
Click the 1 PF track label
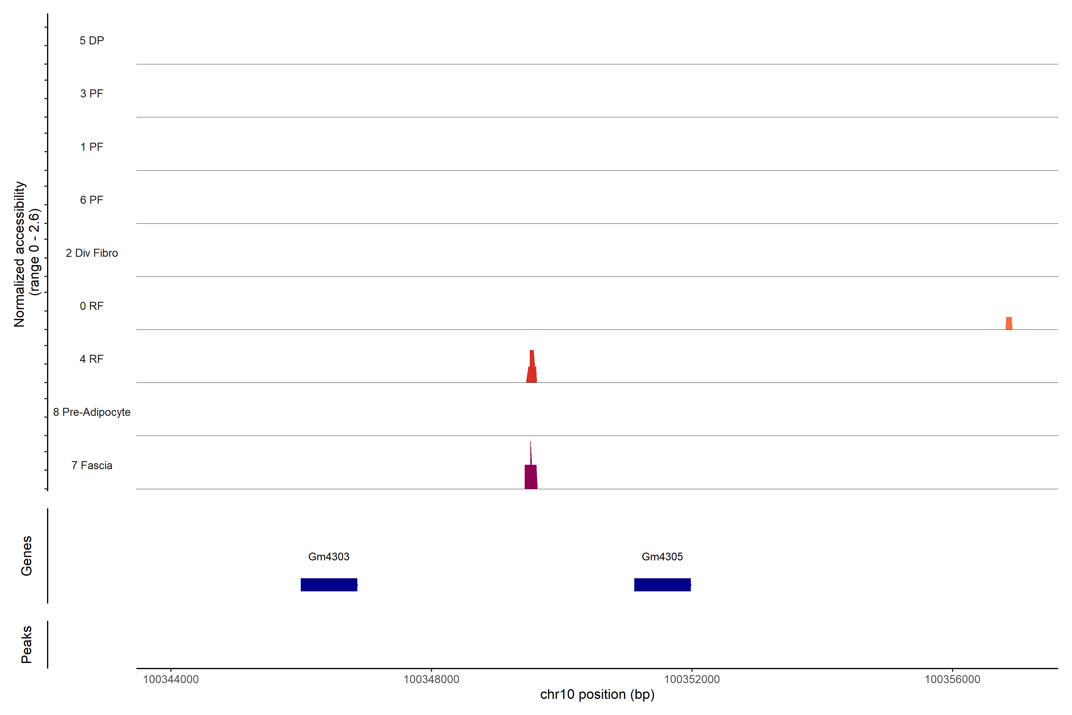92,147
